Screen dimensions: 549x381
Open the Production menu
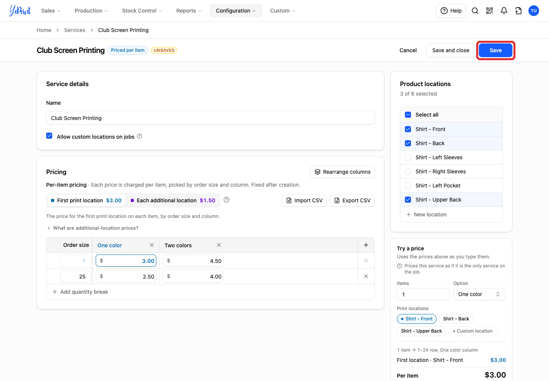91,11
